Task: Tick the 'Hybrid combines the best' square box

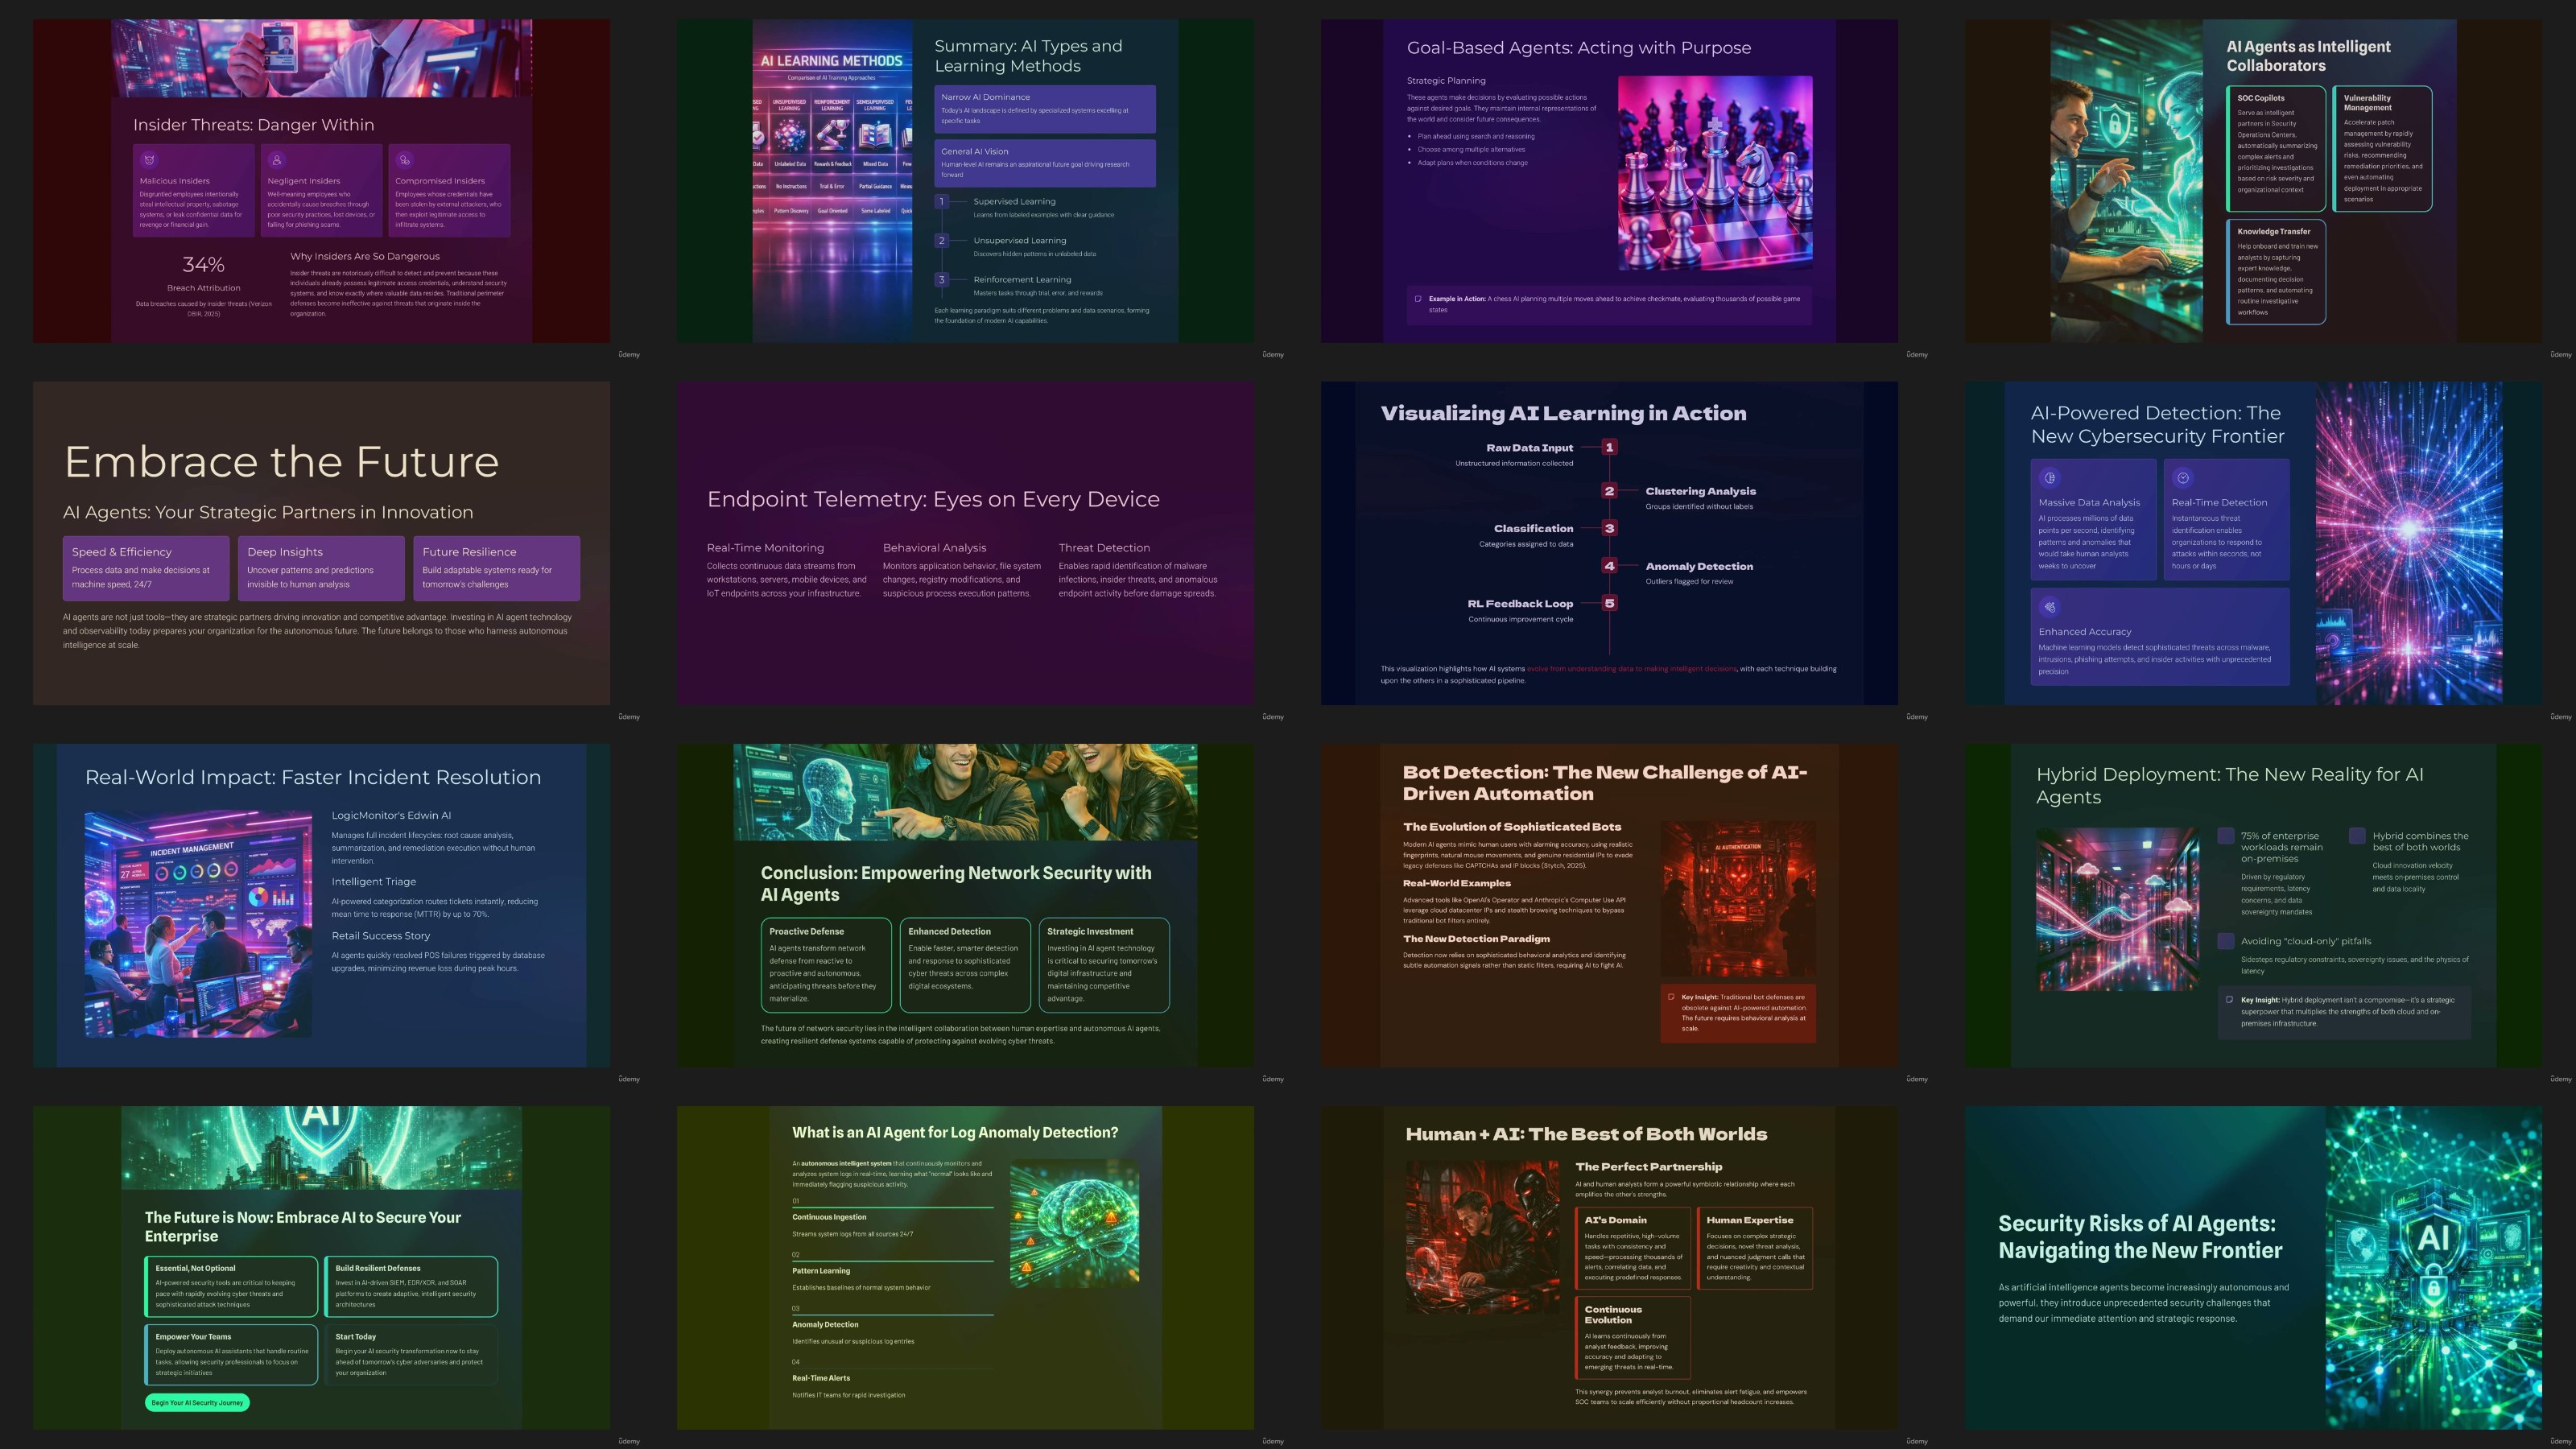Action: (2357, 836)
